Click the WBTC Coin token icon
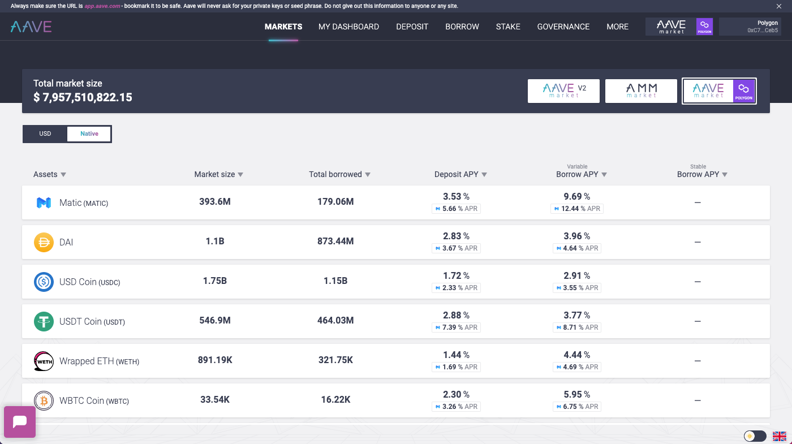The height and width of the screenshot is (444, 792). [44, 400]
